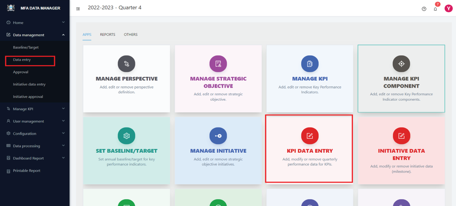Click the Manage KPI sidebar icon

coord(9,109)
